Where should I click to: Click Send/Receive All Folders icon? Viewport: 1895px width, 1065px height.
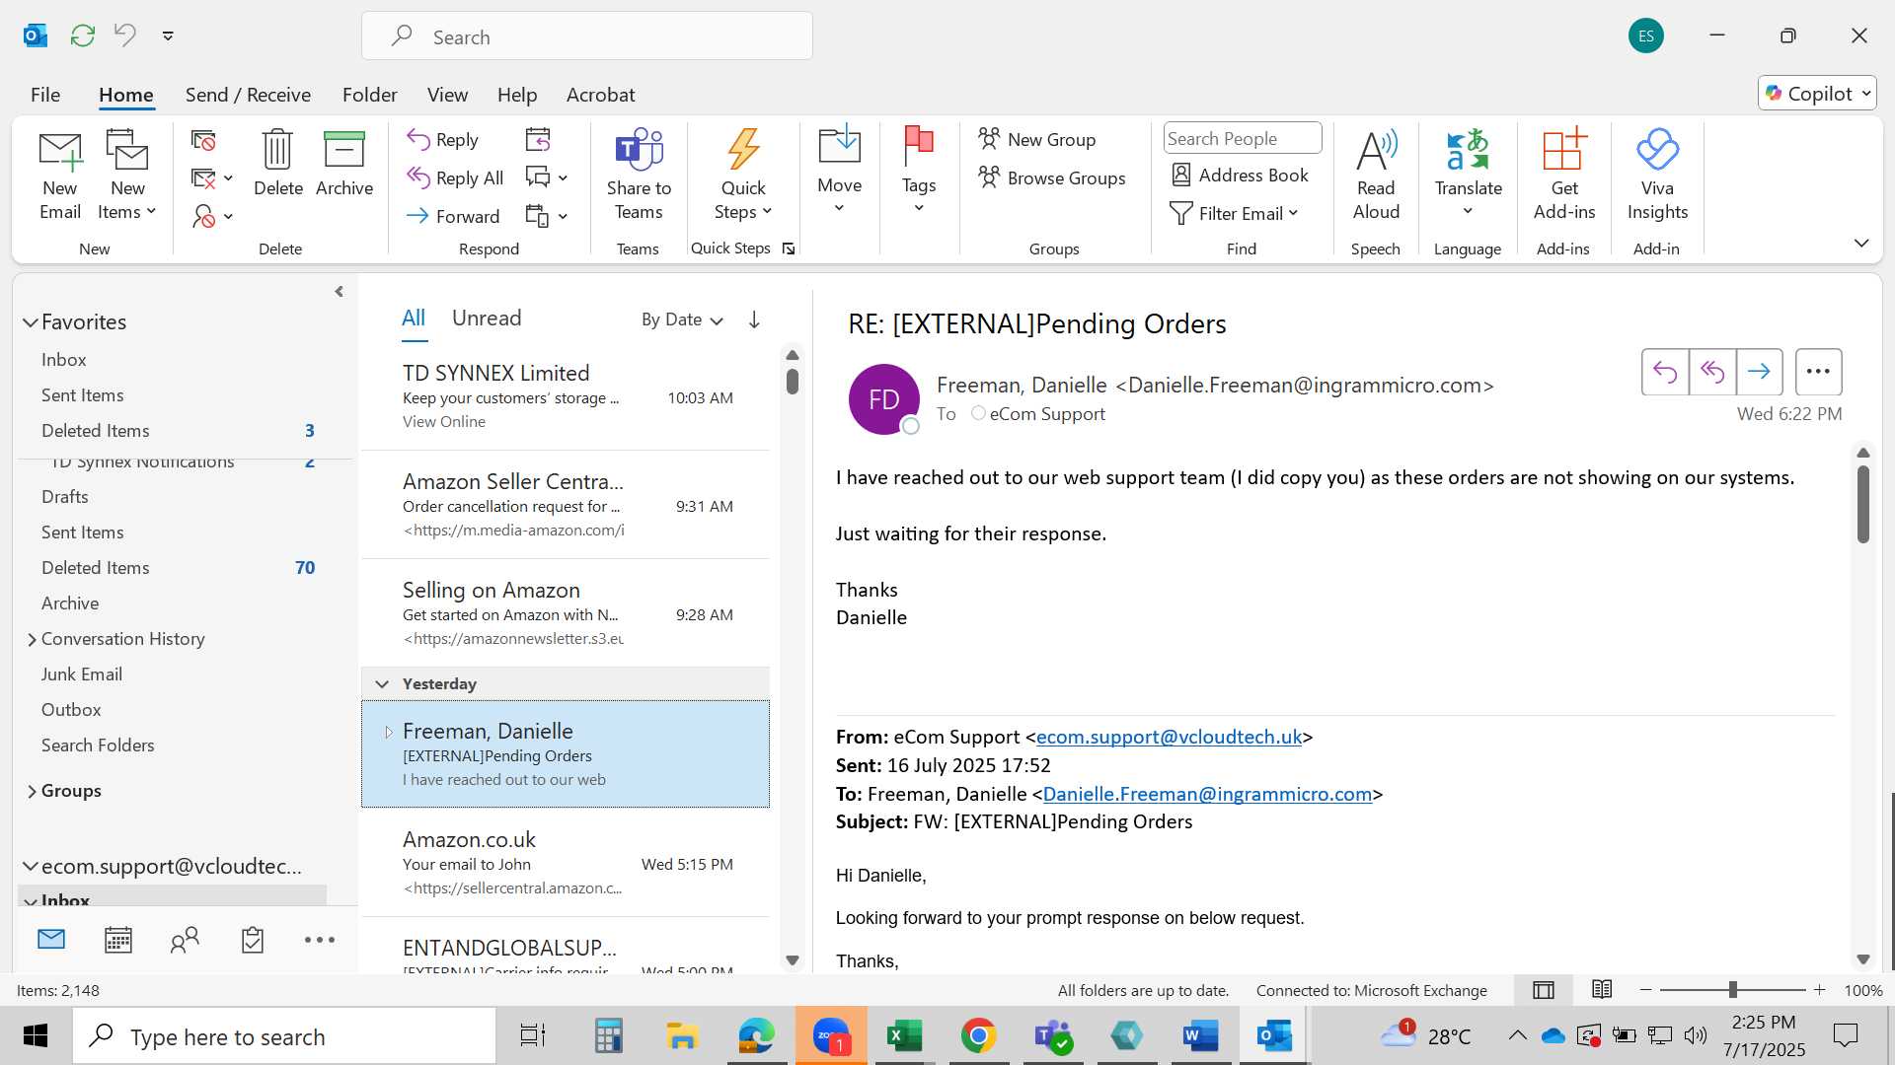[83, 36]
